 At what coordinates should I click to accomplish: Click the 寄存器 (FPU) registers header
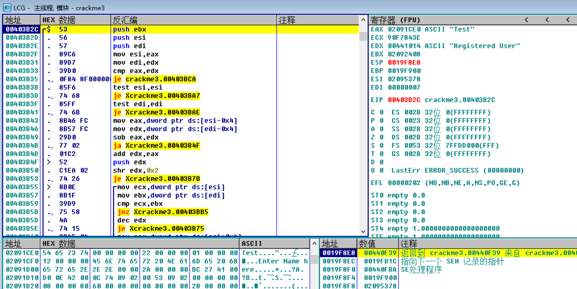click(395, 20)
